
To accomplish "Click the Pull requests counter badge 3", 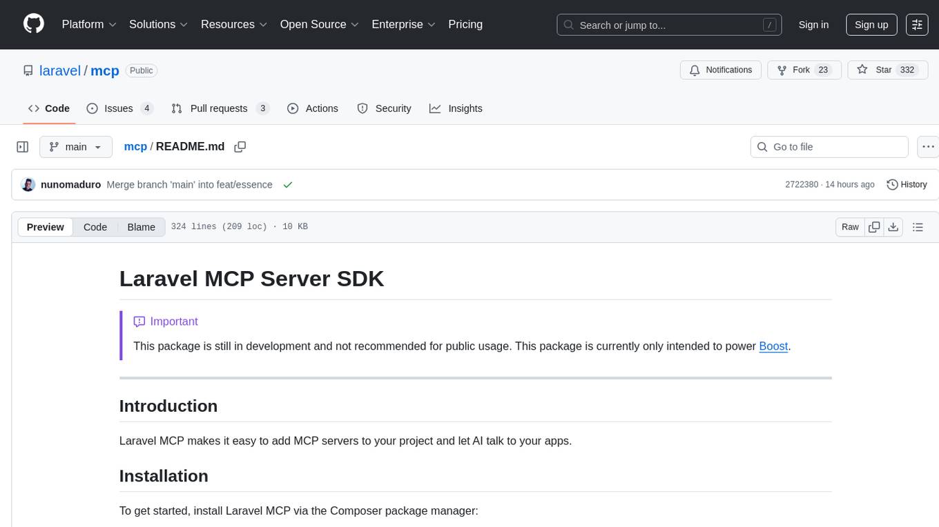I will 262,108.
